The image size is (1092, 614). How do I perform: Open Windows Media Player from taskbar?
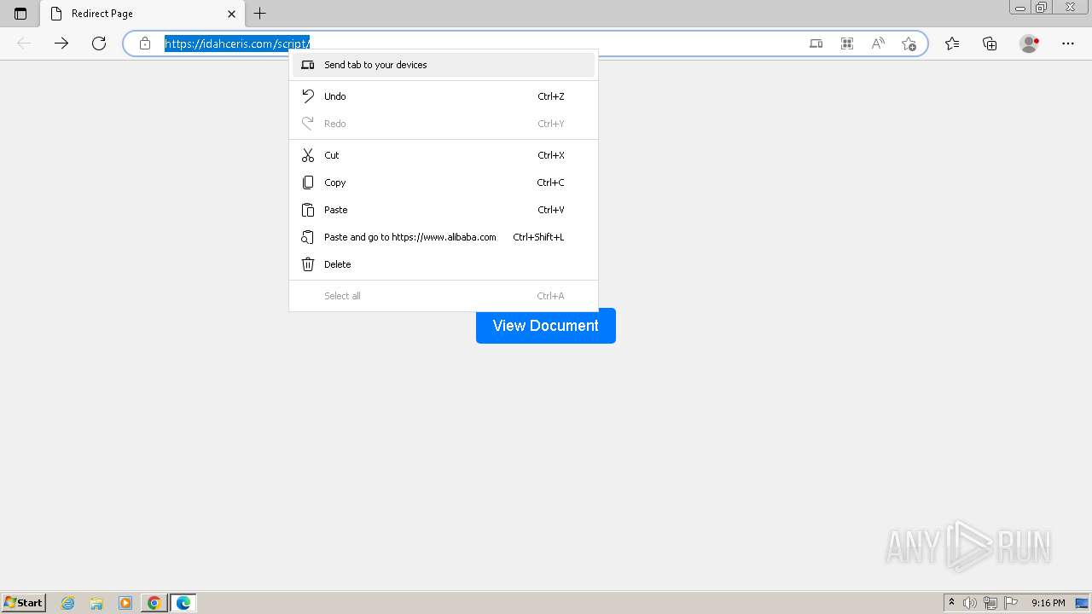pos(125,603)
